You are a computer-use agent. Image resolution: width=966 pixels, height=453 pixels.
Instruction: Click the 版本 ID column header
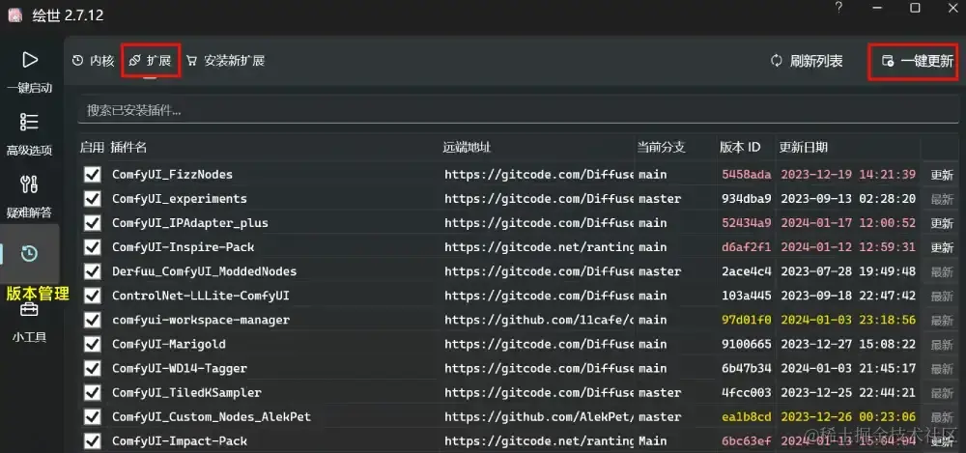pyautogui.click(x=741, y=148)
